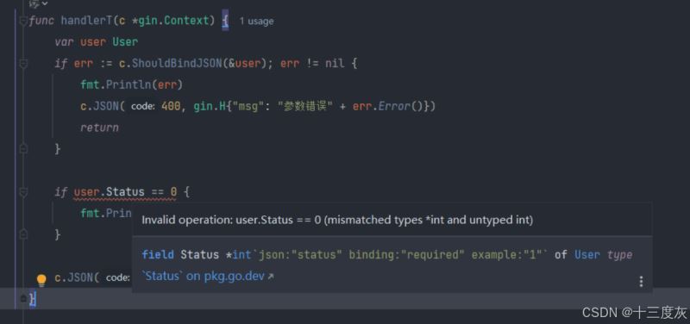The height and width of the screenshot is (324, 690).
Task: Click 'field Status *int' in the tooltip
Action: (x=197, y=254)
